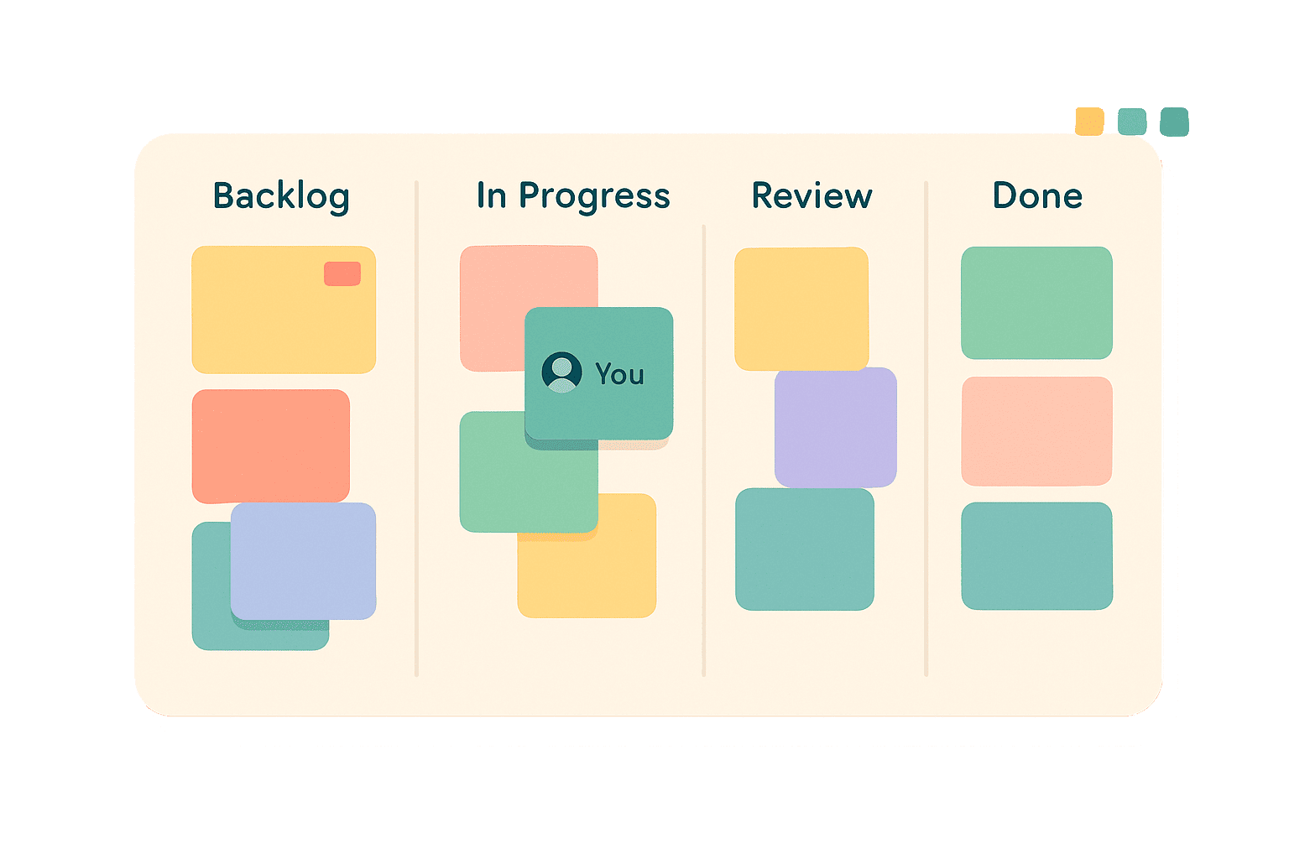Image resolution: width=1289 pixels, height=859 pixels.
Task: Click the yellow square at the window's top right
Action: (1089, 122)
